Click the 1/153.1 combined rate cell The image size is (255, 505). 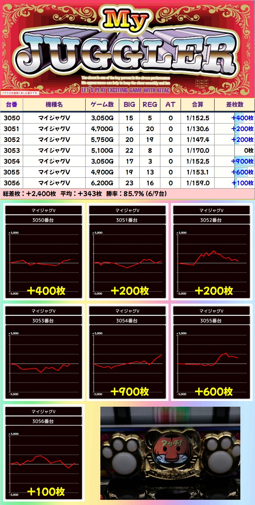coord(198,172)
